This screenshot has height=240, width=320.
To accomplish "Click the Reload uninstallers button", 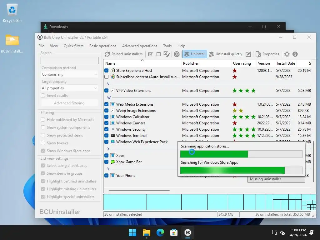I will pos(124,54).
